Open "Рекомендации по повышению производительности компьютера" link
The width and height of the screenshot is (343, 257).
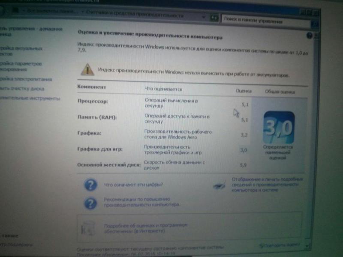click(x=141, y=202)
